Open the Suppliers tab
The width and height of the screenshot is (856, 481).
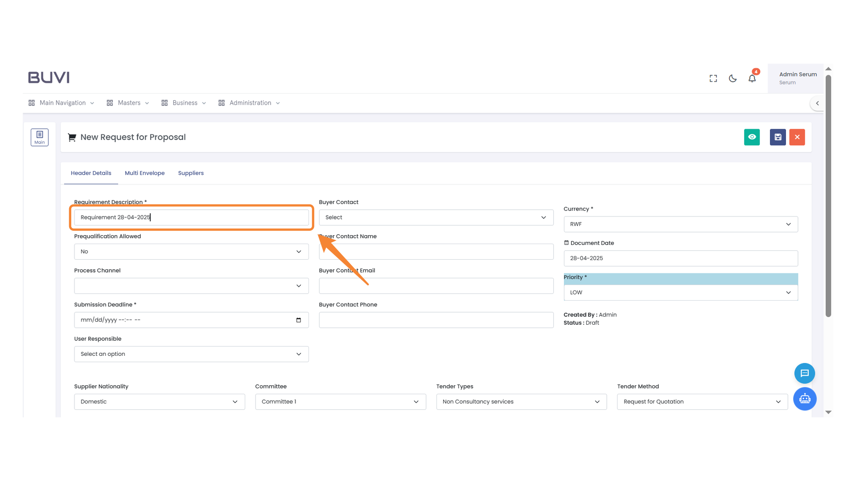pos(191,173)
